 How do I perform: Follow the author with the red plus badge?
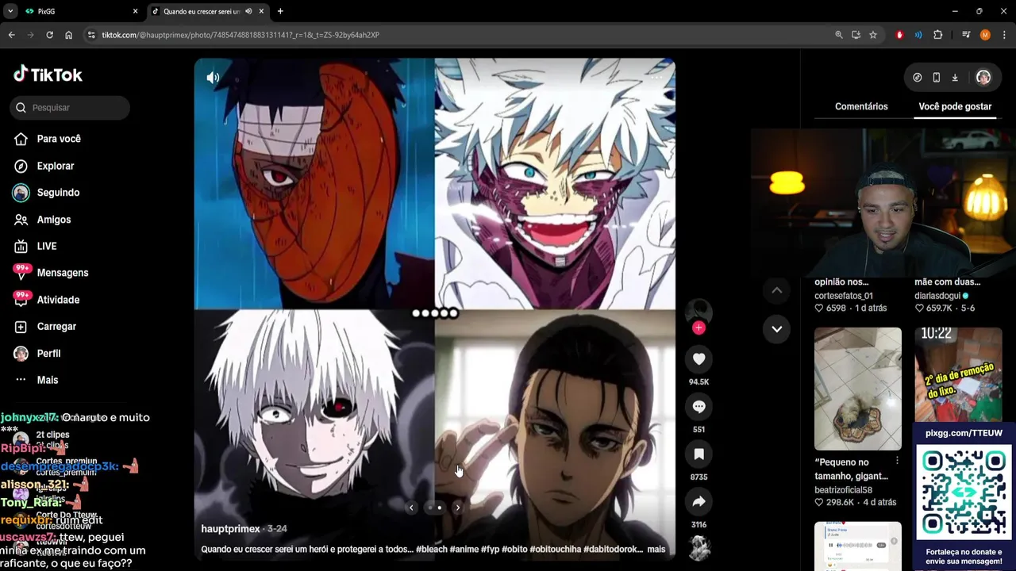pyautogui.click(x=698, y=328)
